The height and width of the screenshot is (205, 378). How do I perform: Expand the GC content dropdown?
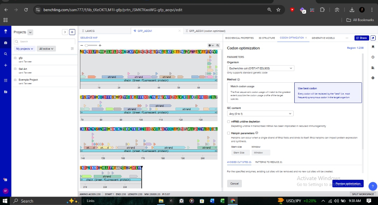pyautogui.click(x=260, y=114)
